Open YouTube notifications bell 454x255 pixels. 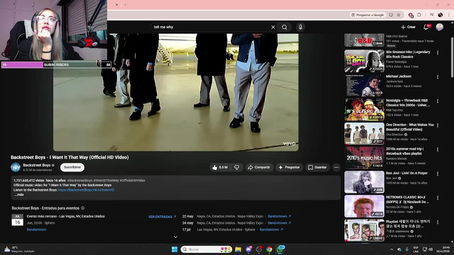tap(426, 27)
